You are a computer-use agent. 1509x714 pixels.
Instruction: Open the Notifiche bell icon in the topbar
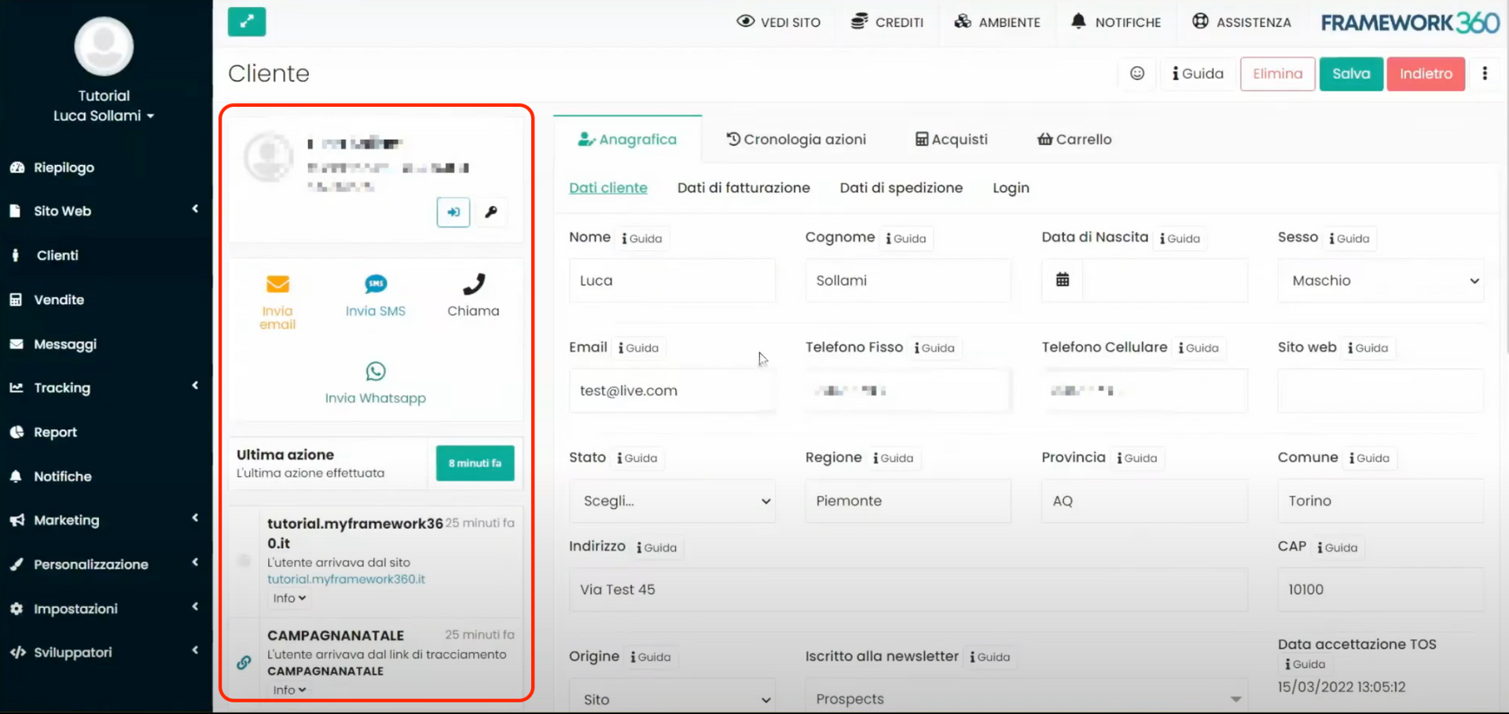1078,21
